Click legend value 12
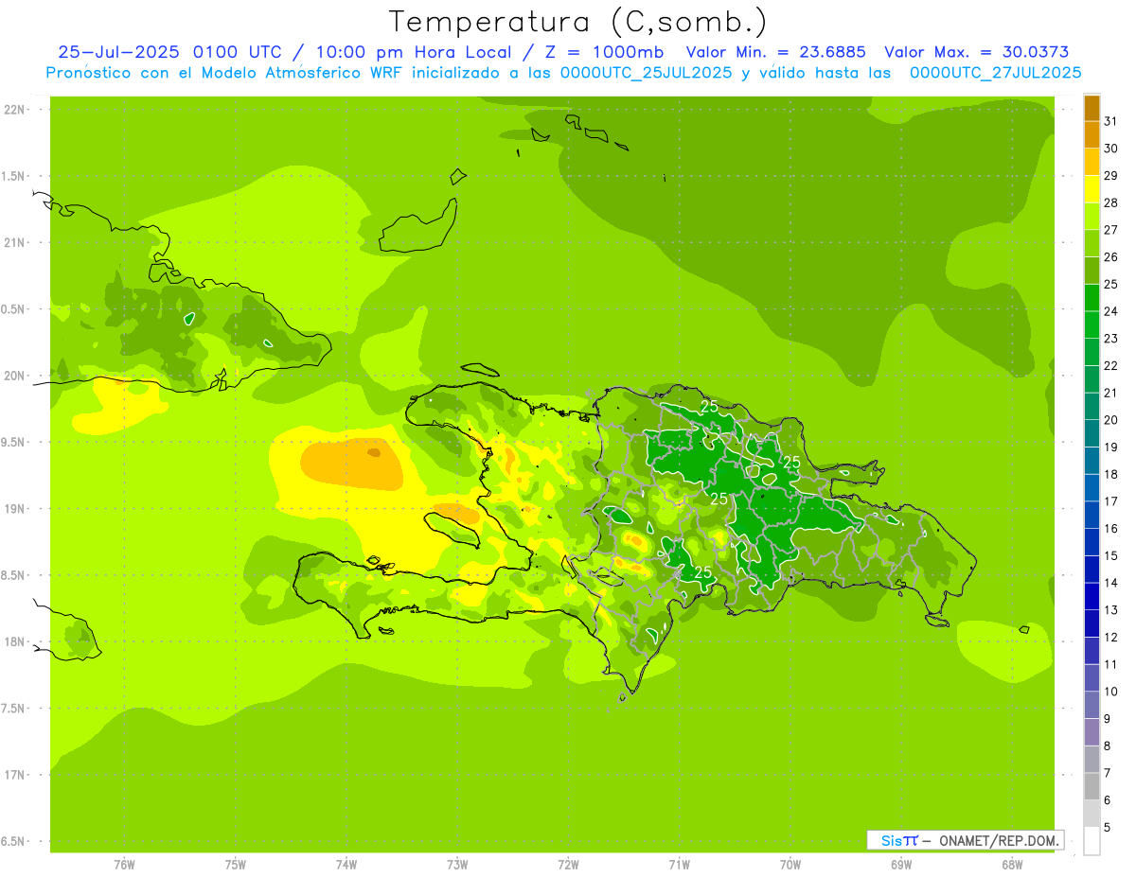 click(1111, 637)
